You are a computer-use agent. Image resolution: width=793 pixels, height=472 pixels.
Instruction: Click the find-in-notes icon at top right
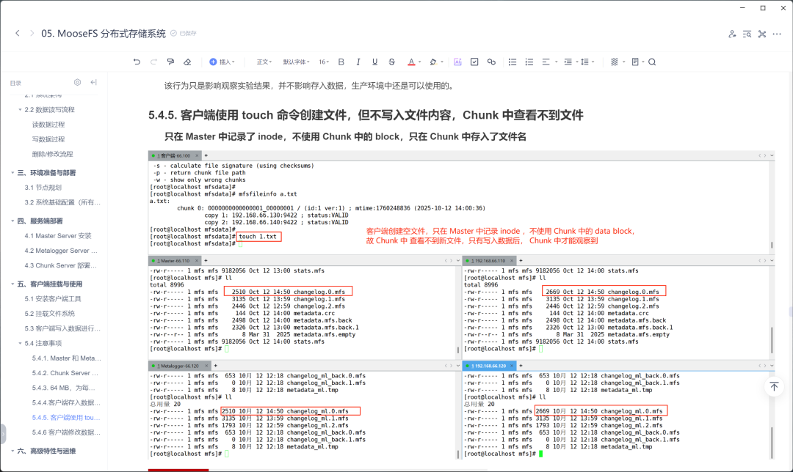(x=747, y=34)
